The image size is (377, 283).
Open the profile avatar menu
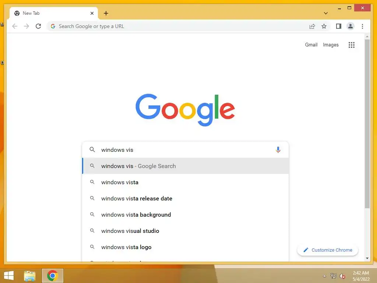tap(350, 26)
